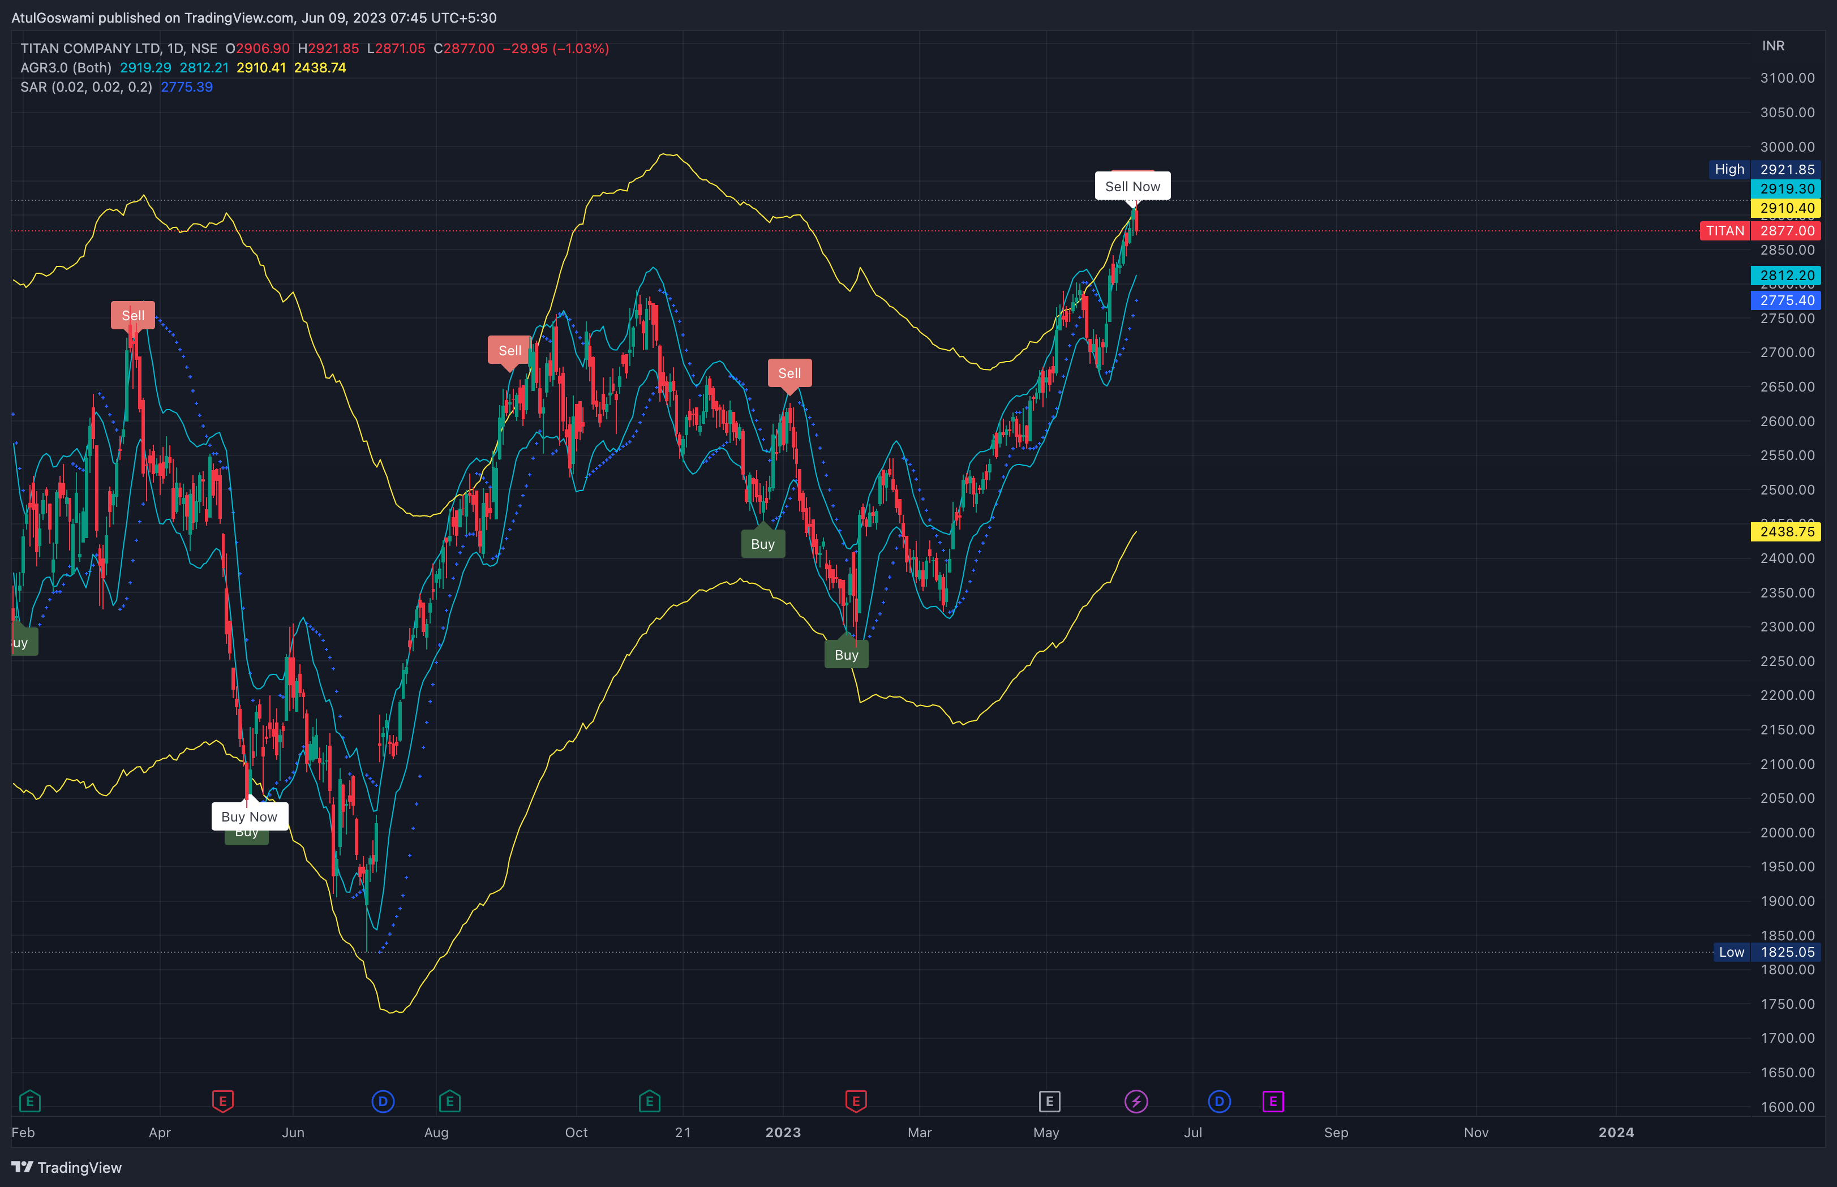Select the TITAN COMPANY LTD legend title
The width and height of the screenshot is (1837, 1187).
pos(119,48)
